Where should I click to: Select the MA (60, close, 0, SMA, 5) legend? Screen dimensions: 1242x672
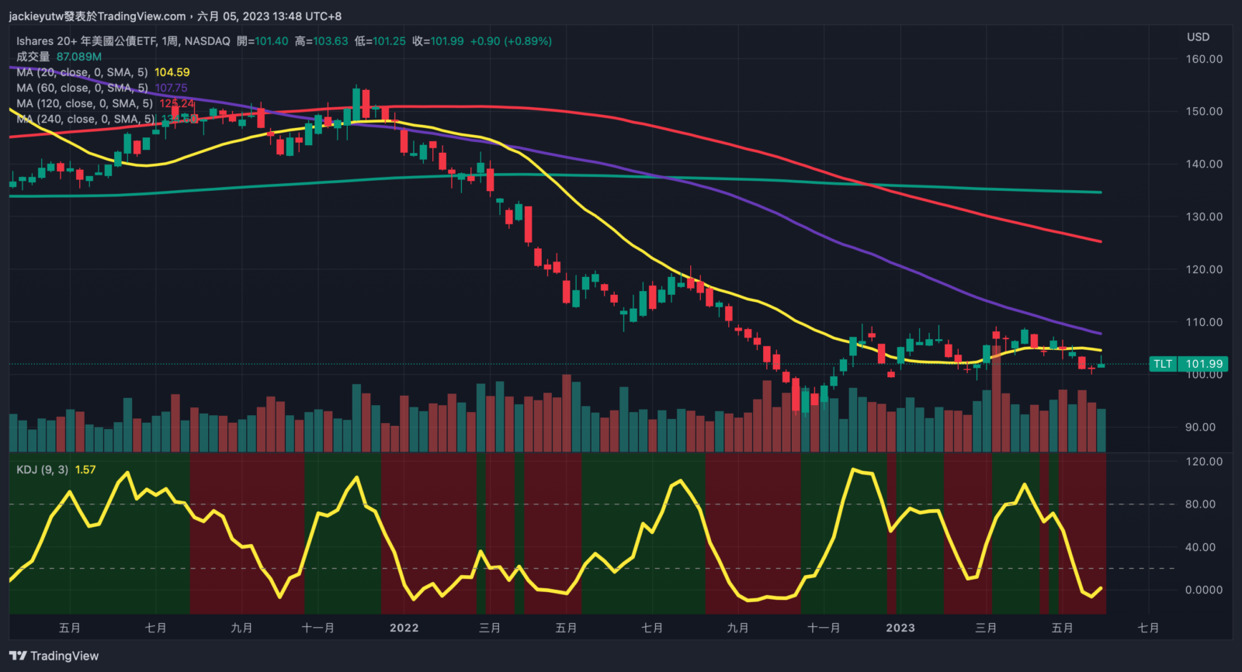(82, 88)
